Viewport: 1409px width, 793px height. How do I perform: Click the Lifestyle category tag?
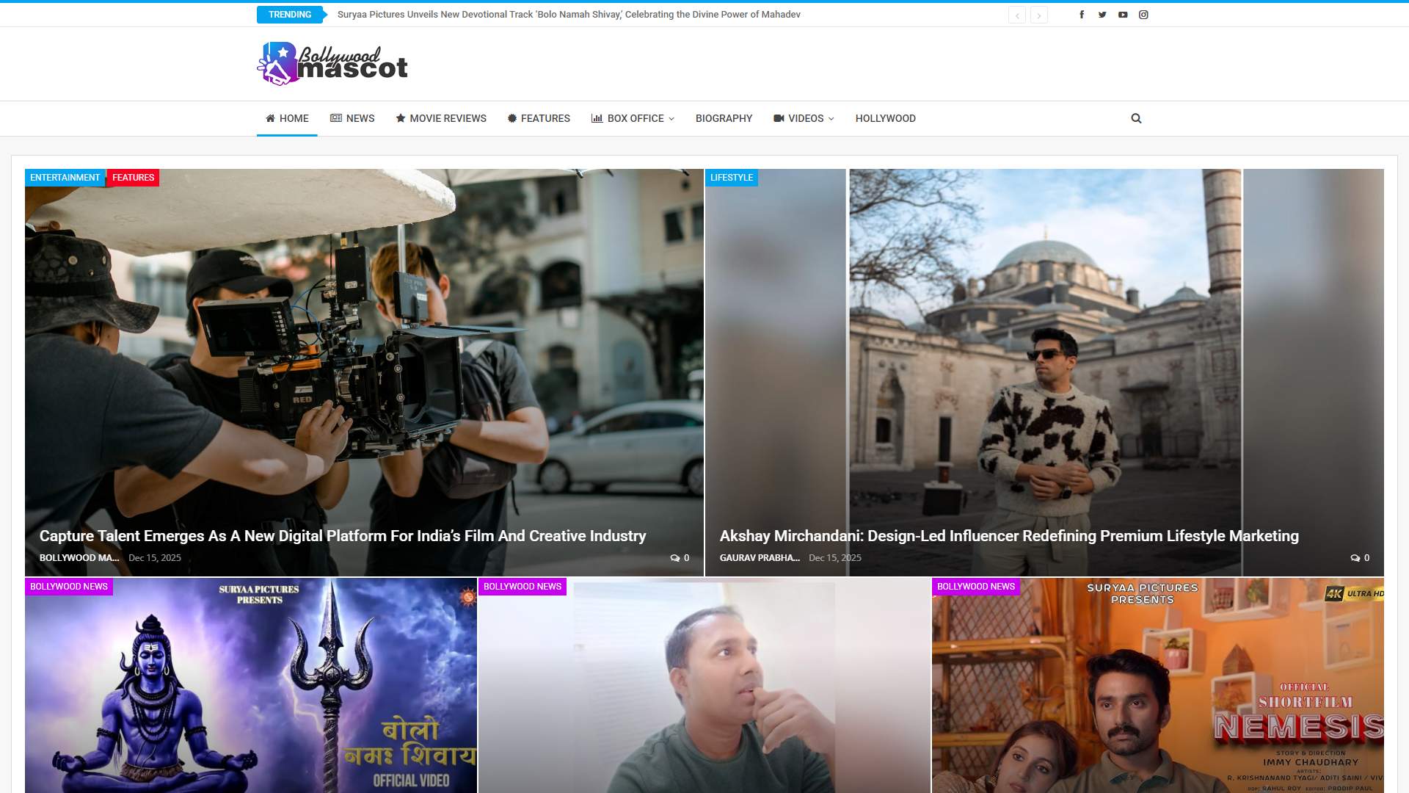coord(731,178)
